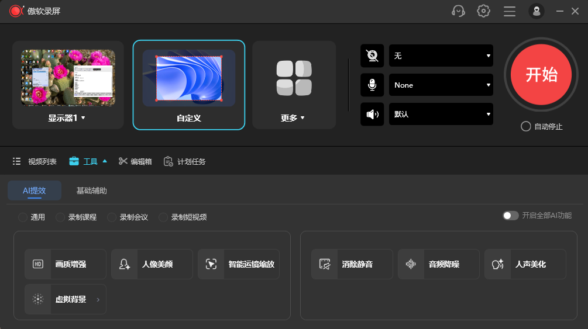
Task: Click the 计划任务 clipboard icon
Action: pyautogui.click(x=168, y=161)
